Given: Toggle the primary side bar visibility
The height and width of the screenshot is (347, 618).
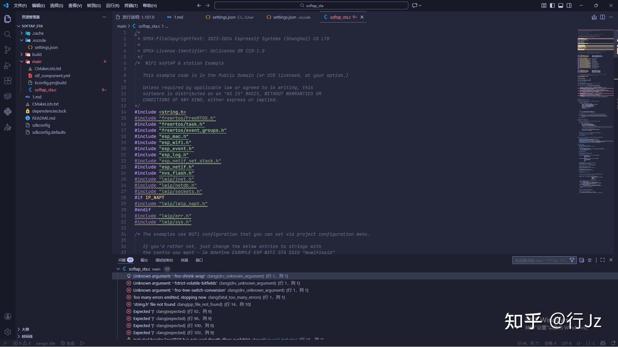Looking at the screenshot, I should pos(552,6).
